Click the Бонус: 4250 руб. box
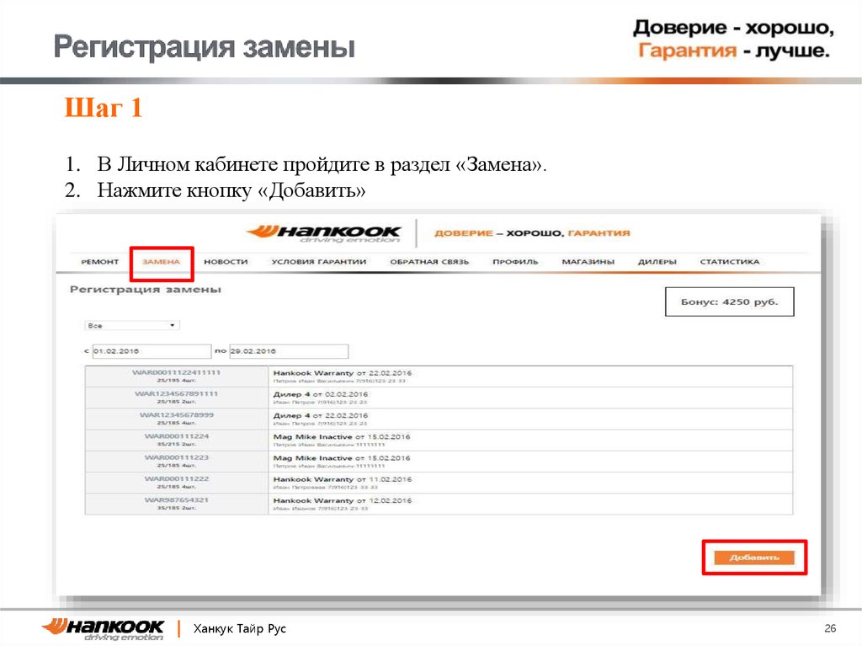Image resolution: width=862 pixels, height=646 pixels. tap(729, 301)
